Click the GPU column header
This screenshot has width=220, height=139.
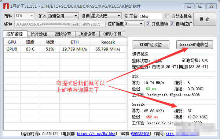coord(12,42)
